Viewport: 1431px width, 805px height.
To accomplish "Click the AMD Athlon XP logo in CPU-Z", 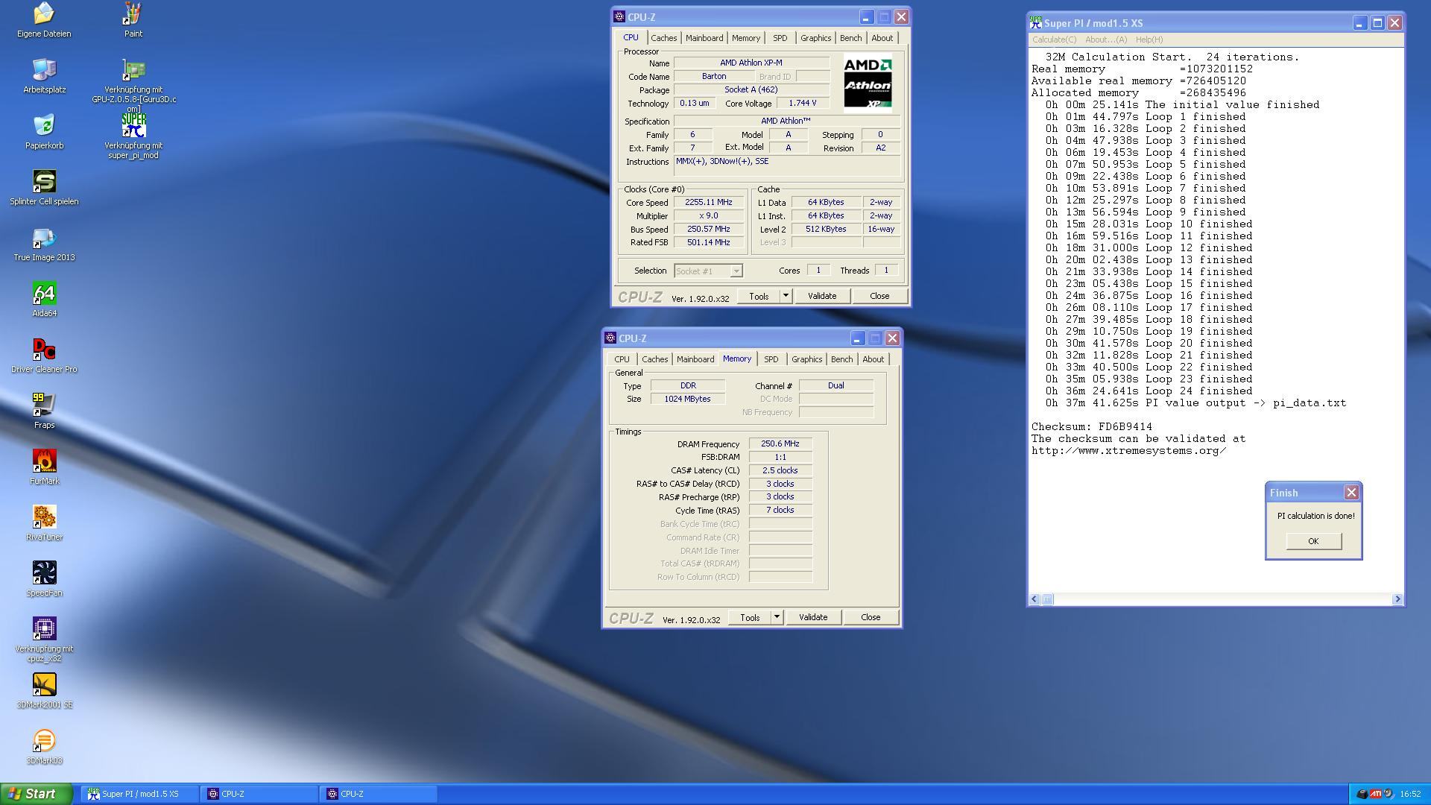I will (x=868, y=83).
